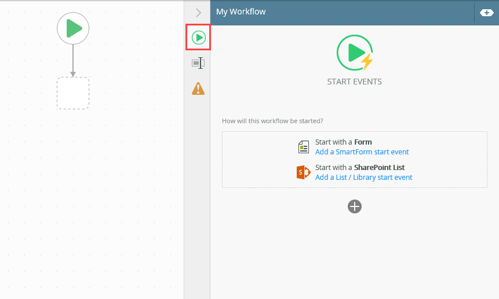The height and width of the screenshot is (299, 499).
Task: Click Add a SmartForm start event link
Action: (x=362, y=152)
